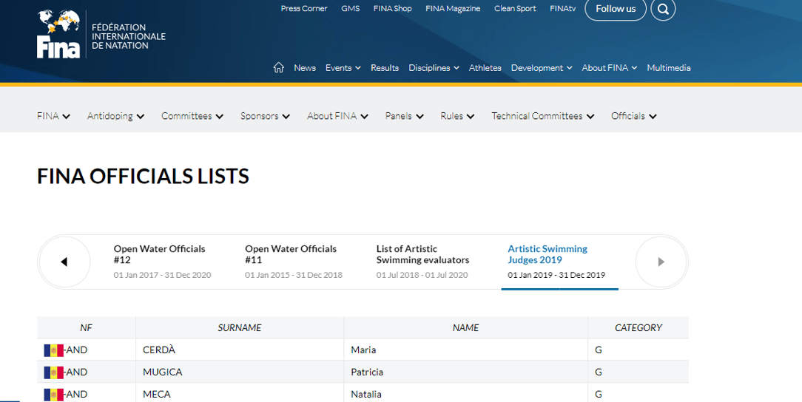Expand About FINA in grey submenu
The height and width of the screenshot is (402, 802).
[x=337, y=116]
